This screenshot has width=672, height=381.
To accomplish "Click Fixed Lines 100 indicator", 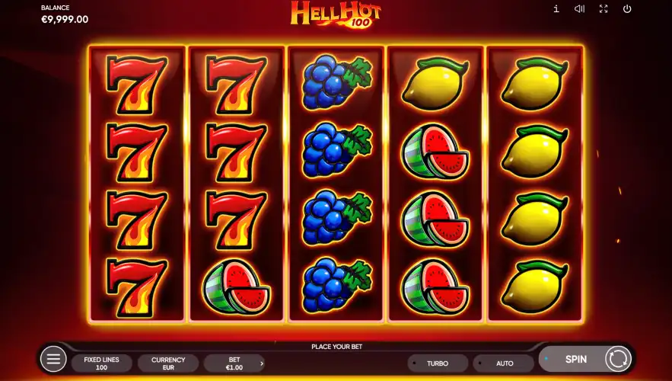I will coord(101,363).
